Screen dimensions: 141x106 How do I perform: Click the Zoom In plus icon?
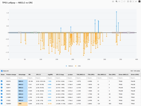click(x=128, y=2)
